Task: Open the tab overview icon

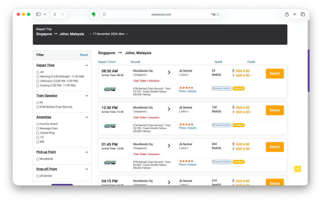Action: [303, 14]
